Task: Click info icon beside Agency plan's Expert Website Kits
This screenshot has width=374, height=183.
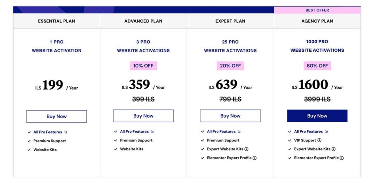Action: (x=333, y=149)
